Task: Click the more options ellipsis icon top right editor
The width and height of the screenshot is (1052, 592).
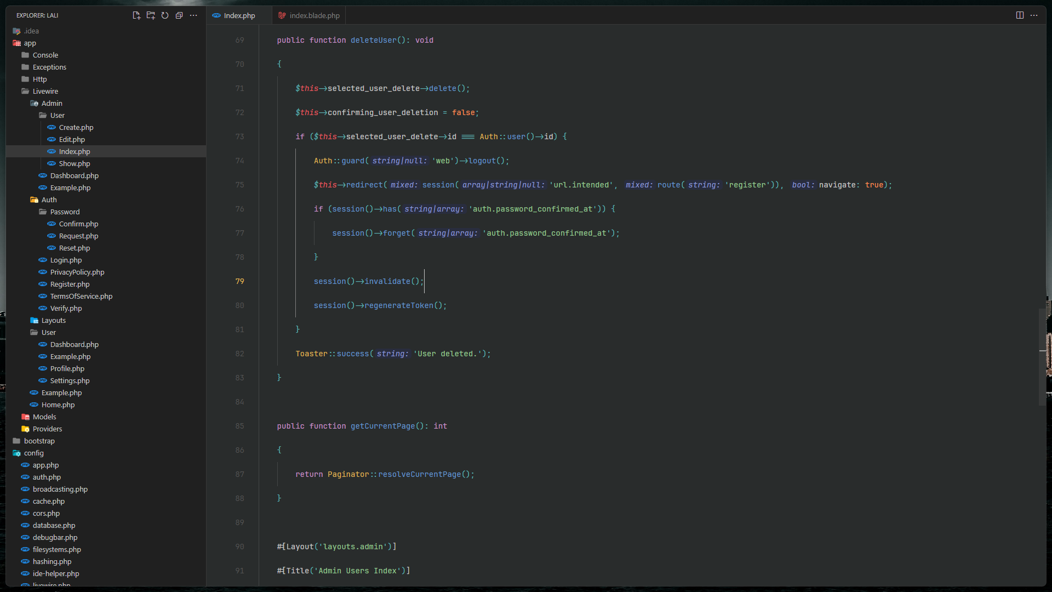Action: click(x=1034, y=15)
